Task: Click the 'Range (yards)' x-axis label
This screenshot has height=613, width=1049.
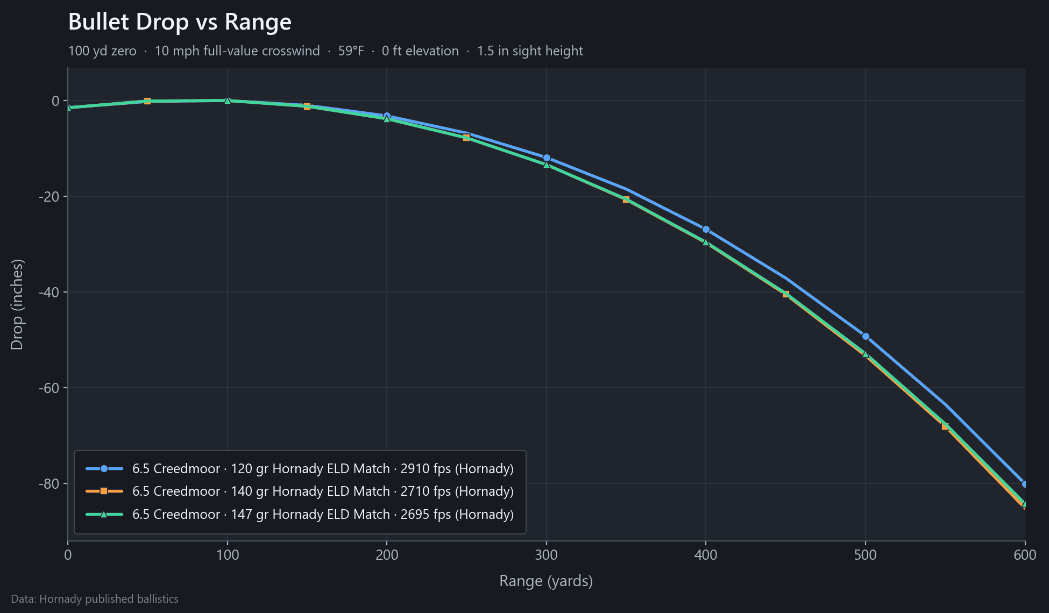Action: [x=546, y=581]
